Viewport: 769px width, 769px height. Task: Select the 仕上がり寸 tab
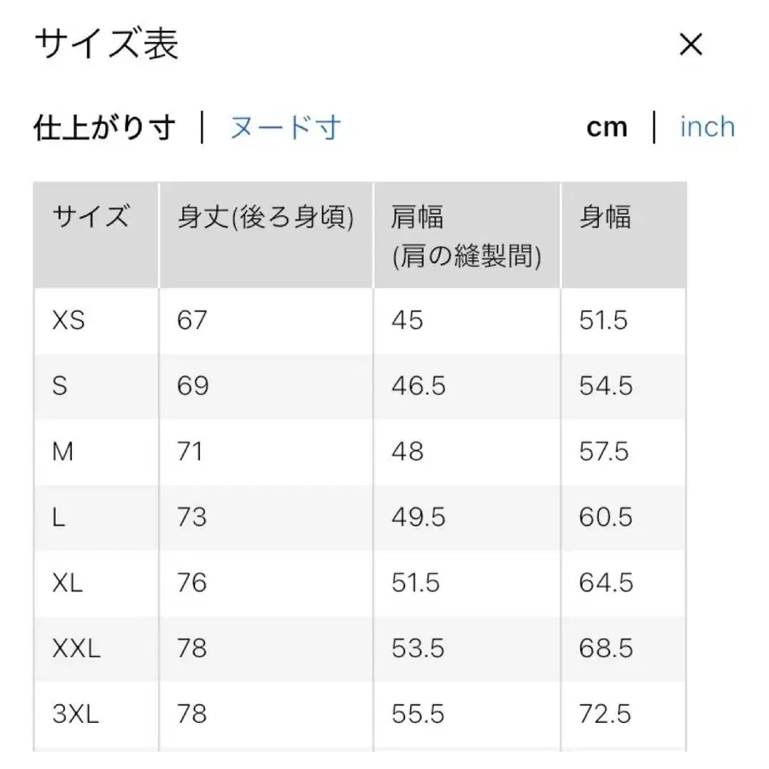point(104,126)
